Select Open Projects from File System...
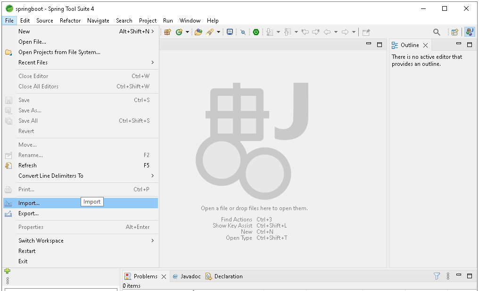This screenshot has height=291, width=479. [81, 52]
